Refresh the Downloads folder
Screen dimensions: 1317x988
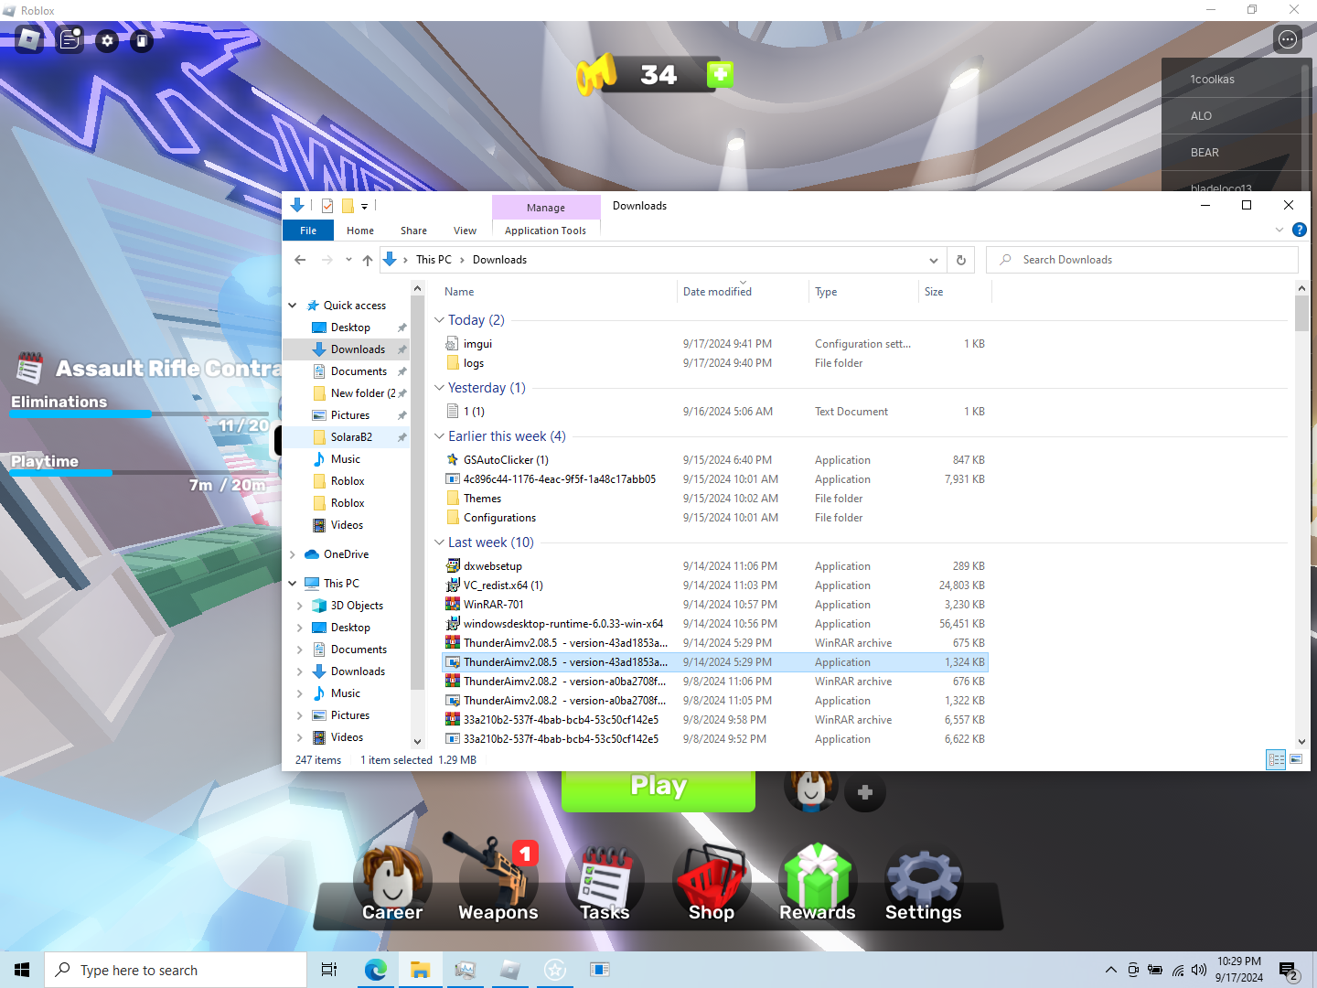(961, 260)
